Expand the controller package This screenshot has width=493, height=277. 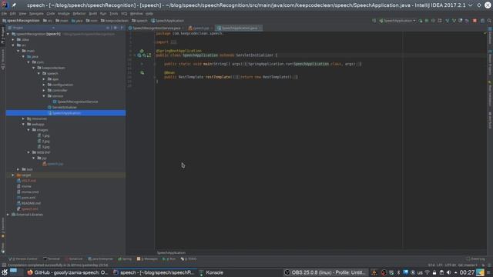(x=44, y=91)
